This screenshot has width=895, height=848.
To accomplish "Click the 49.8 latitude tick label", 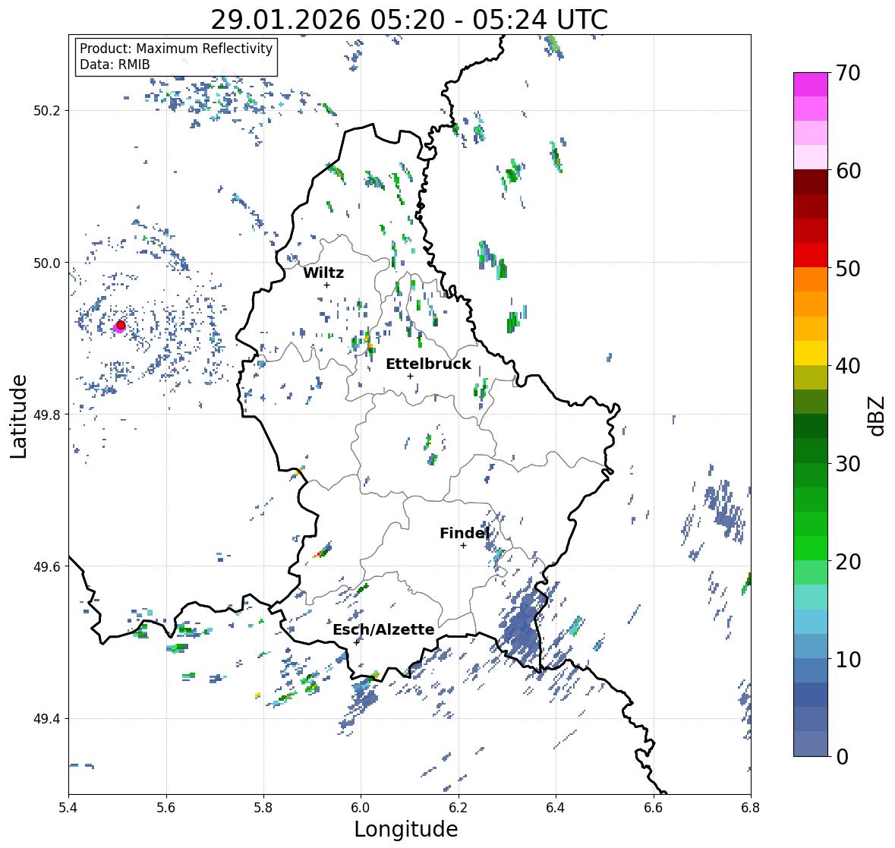I will (x=47, y=415).
